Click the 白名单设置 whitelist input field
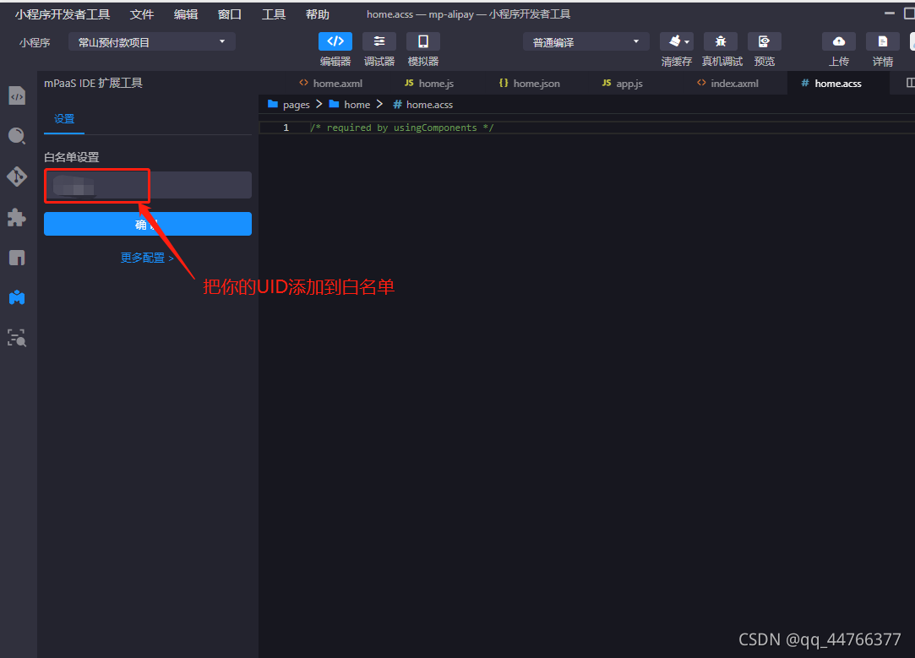The image size is (915, 658). click(148, 185)
